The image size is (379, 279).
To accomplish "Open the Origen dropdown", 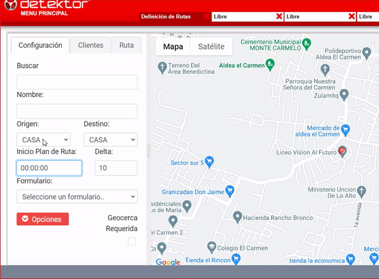I will point(44,139).
